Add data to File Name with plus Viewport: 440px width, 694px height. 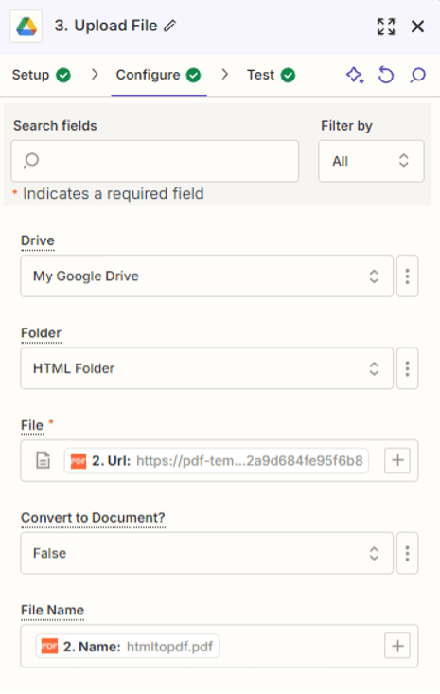click(x=397, y=646)
